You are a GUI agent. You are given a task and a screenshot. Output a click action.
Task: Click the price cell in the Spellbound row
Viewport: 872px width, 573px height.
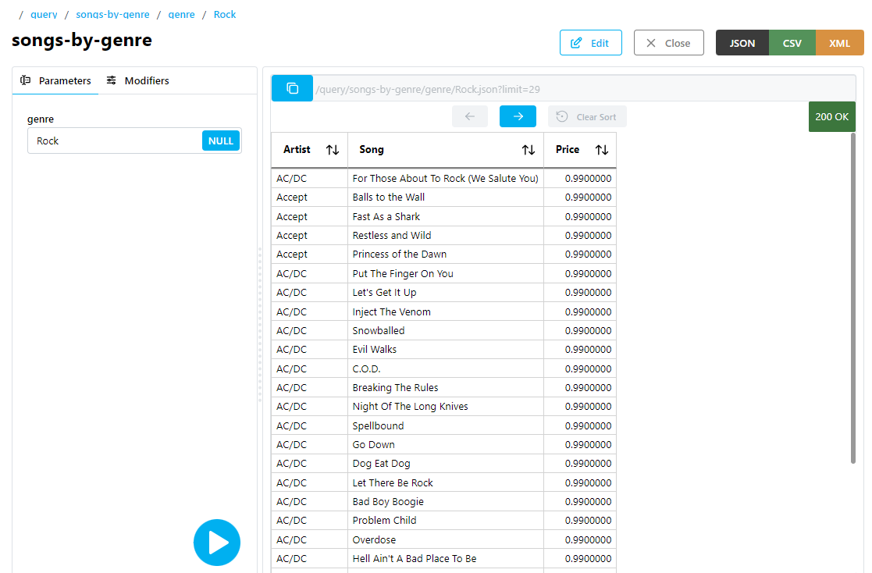(x=580, y=425)
